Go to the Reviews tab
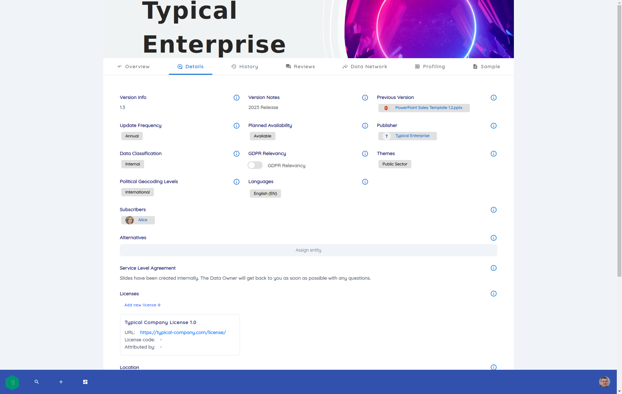 coord(300,66)
